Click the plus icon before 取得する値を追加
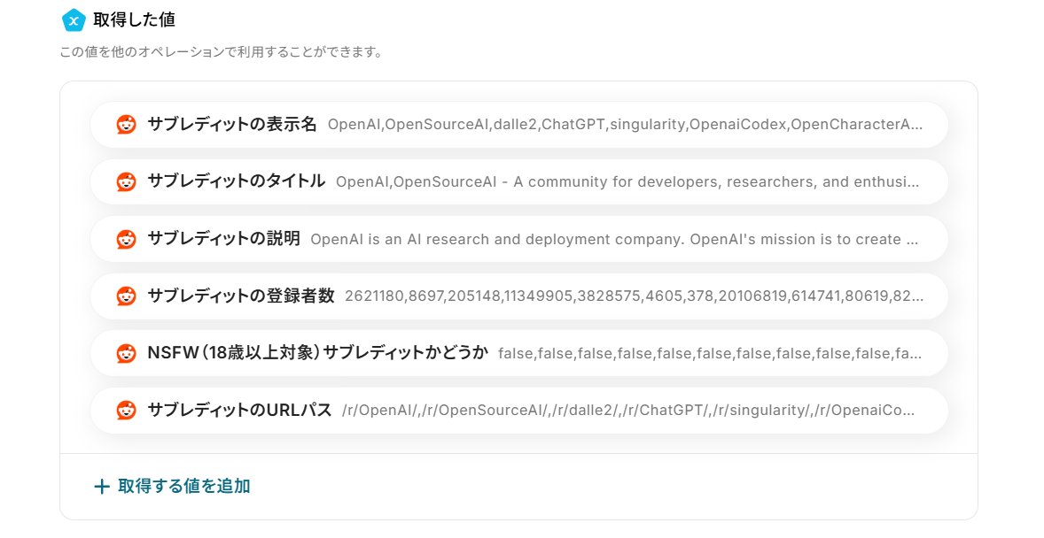Viewport: 1044px width, 538px height. [102, 487]
